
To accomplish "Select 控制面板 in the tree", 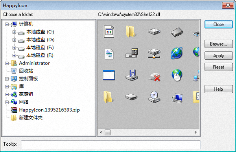I will click(28, 79).
